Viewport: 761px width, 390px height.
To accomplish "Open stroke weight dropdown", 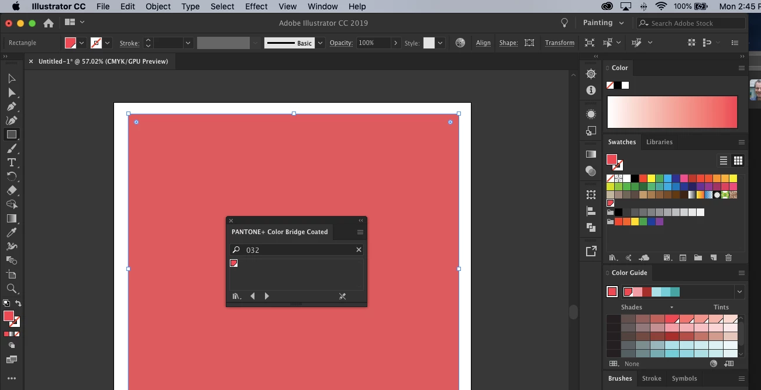I will point(188,43).
